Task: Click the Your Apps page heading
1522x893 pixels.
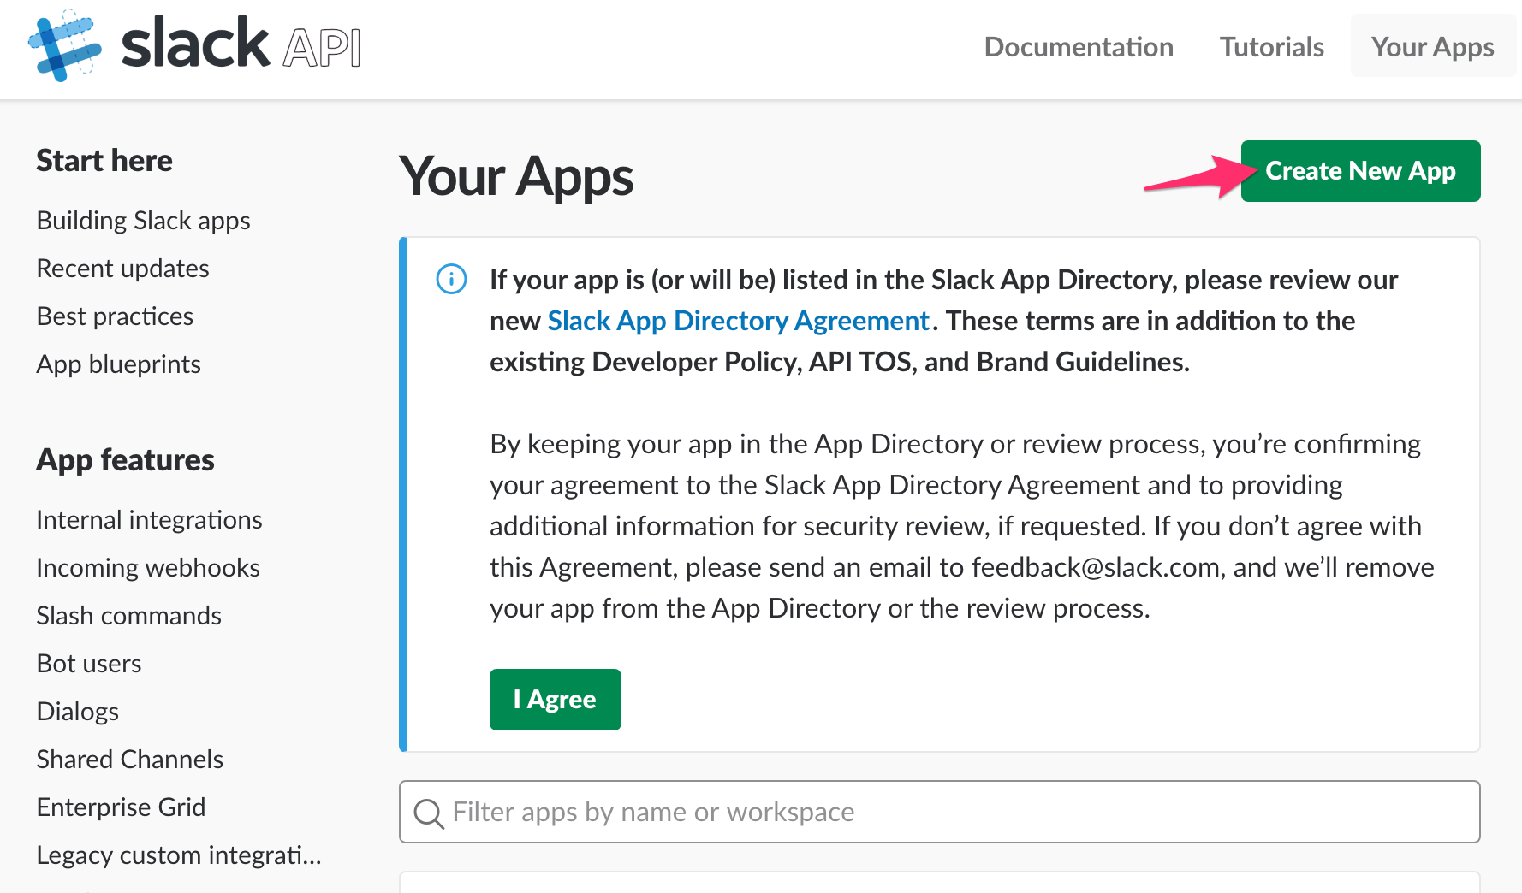Action: tap(516, 176)
